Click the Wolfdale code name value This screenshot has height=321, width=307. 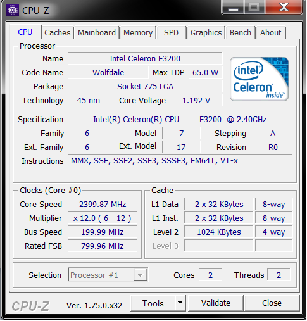point(108,72)
